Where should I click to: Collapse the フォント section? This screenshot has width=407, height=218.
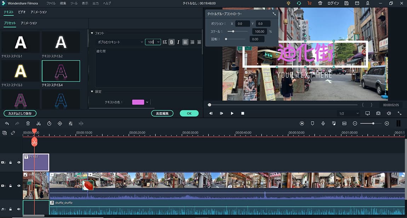coord(92,33)
